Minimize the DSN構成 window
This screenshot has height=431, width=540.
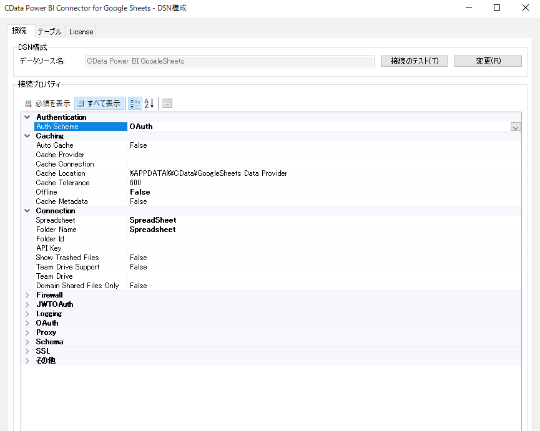(x=469, y=7)
